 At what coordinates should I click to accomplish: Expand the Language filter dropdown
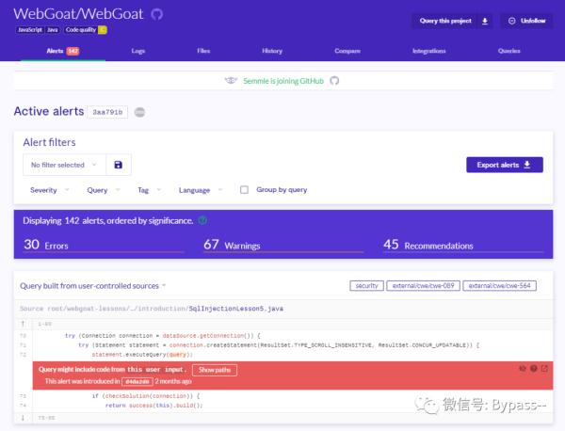tap(201, 190)
